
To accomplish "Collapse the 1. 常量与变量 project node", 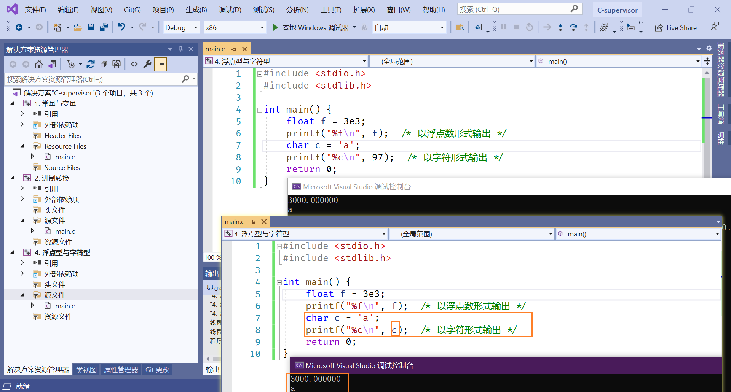I will pos(12,103).
